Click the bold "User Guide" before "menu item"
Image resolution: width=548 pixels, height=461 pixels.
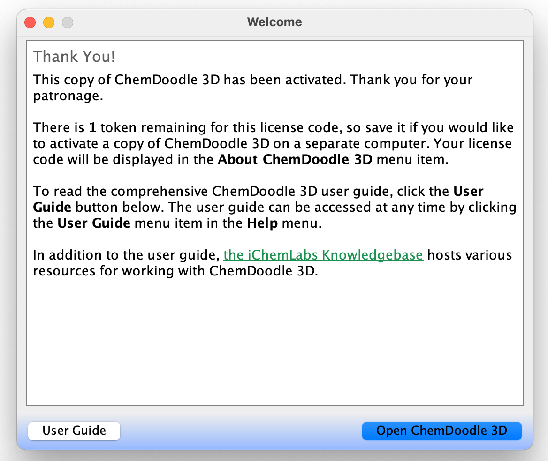(x=94, y=223)
